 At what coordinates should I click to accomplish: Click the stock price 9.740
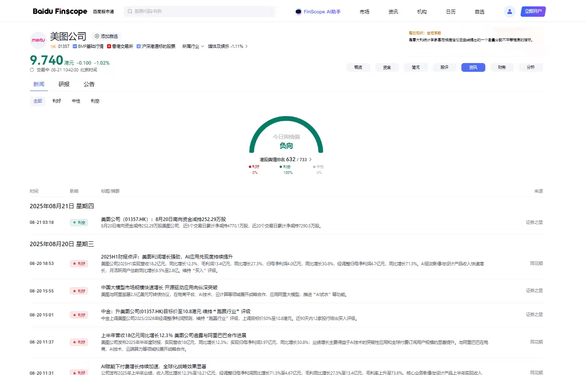(x=46, y=60)
